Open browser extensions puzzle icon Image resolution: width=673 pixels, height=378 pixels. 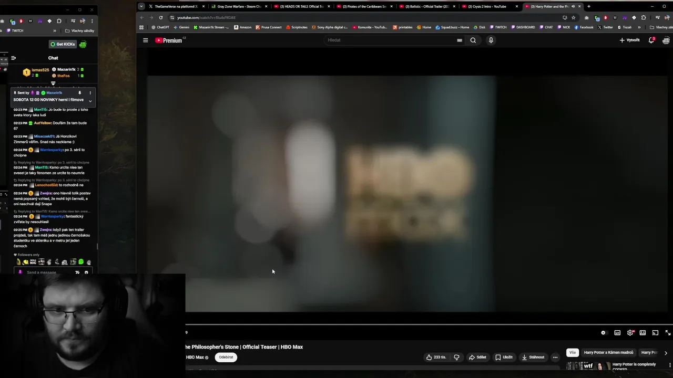(643, 17)
